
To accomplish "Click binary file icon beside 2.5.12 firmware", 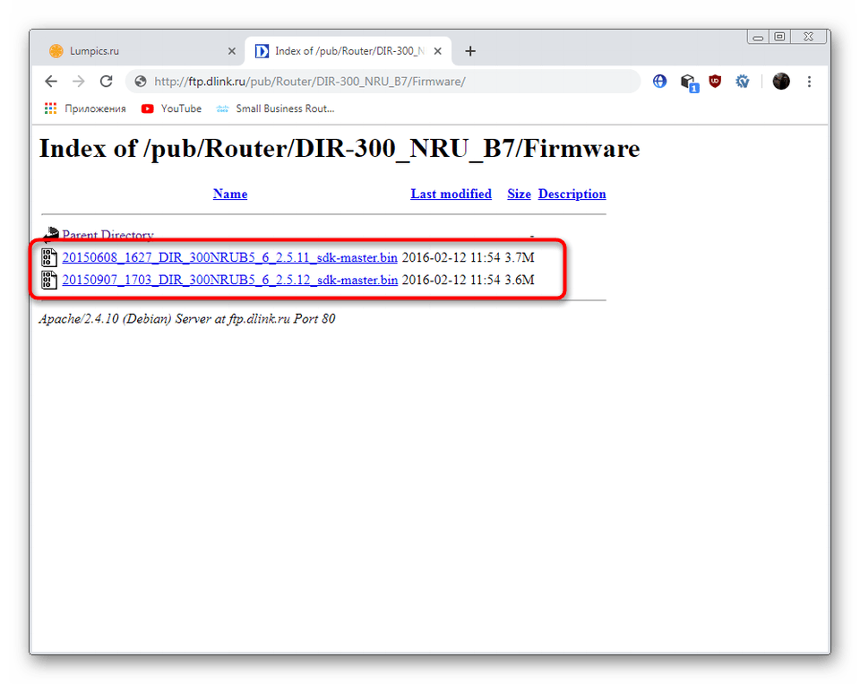I will point(49,280).
